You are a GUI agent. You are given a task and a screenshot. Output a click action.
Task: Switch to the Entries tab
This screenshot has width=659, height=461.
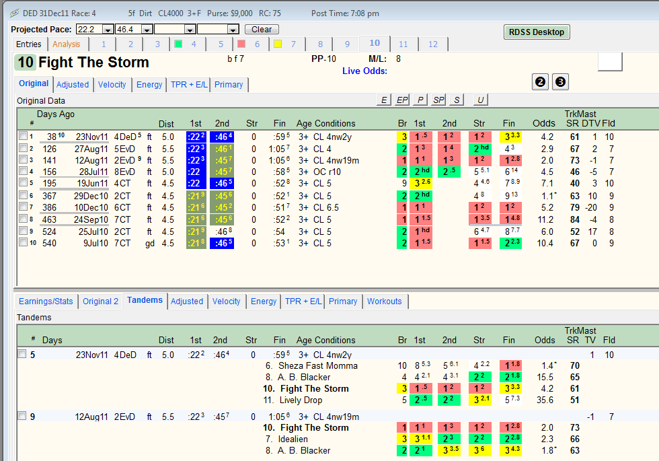click(28, 44)
